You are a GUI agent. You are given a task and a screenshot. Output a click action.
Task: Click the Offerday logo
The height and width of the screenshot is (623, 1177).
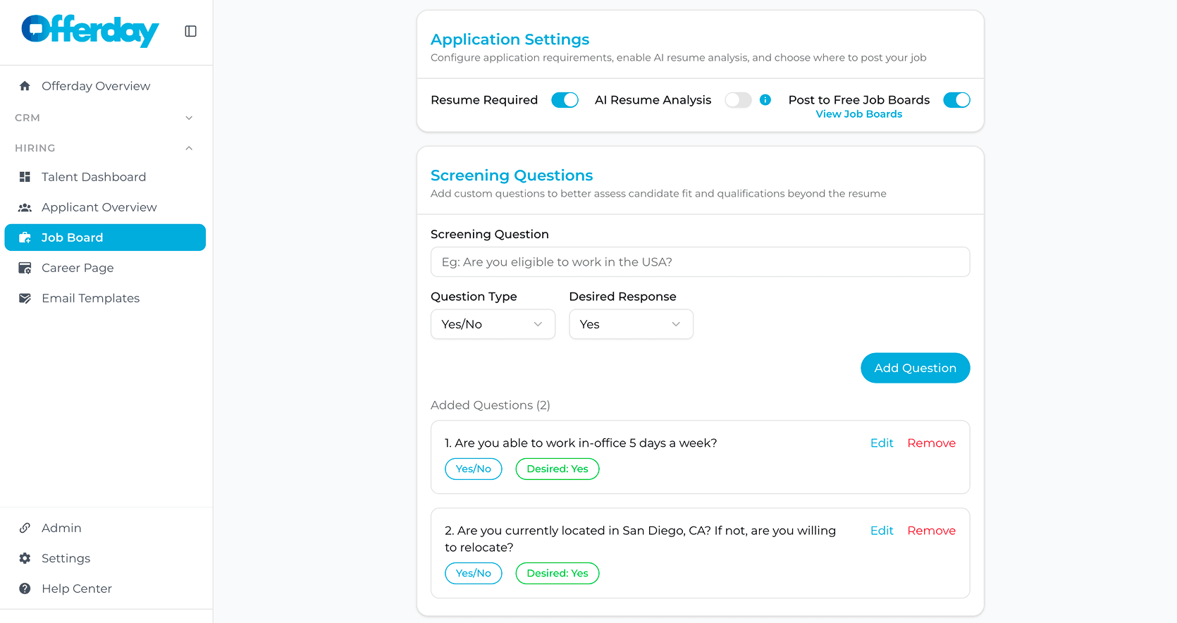90,31
